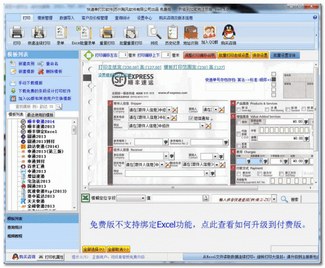Select 韵达快递(2014) in the template list
The height and width of the screenshot is (268, 325).
click(x=43, y=146)
